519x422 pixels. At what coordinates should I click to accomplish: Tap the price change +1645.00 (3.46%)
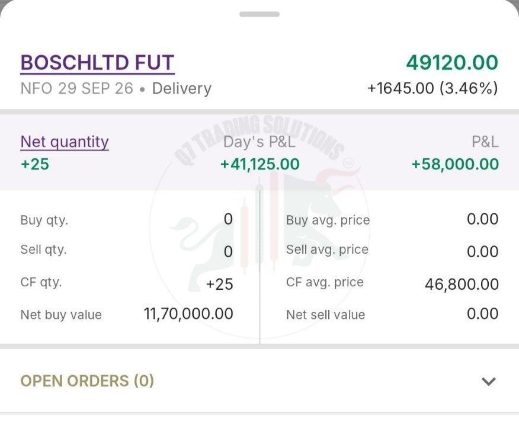point(432,88)
